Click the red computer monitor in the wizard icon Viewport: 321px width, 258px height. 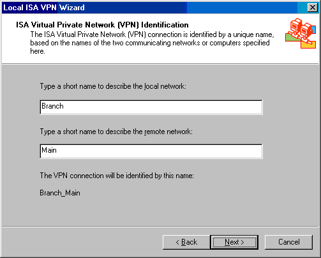tap(295, 26)
